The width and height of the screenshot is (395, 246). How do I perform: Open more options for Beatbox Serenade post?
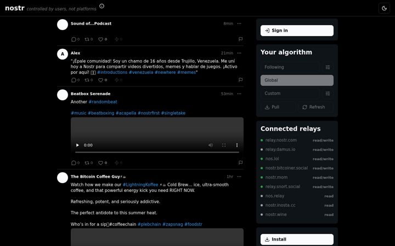coord(239,93)
